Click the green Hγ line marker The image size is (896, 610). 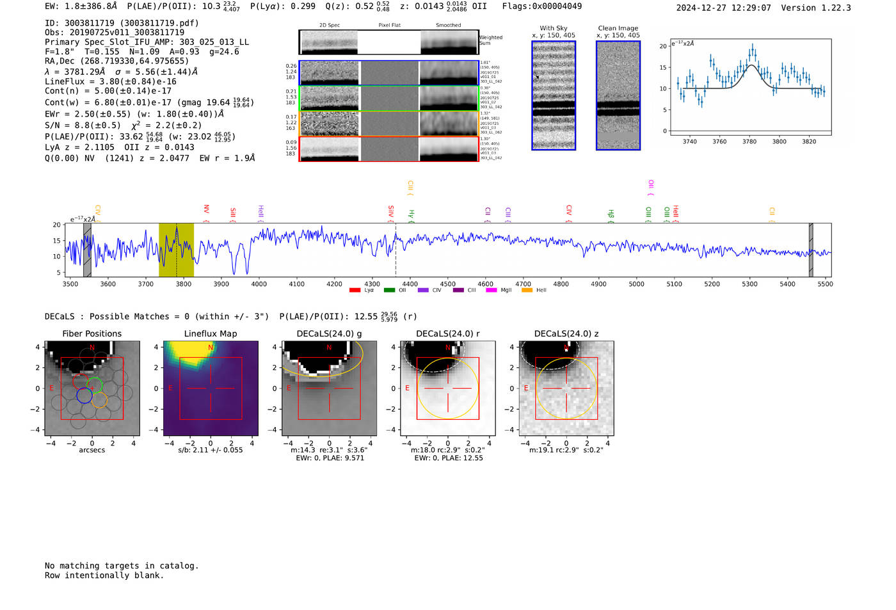412,216
